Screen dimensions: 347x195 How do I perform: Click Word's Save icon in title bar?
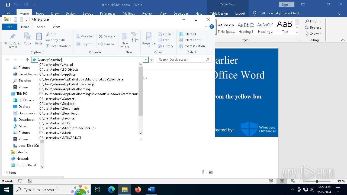tap(8, 5)
